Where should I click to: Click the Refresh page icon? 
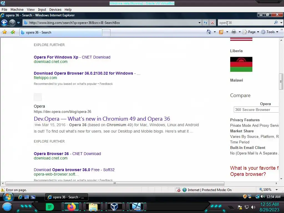click(206, 23)
